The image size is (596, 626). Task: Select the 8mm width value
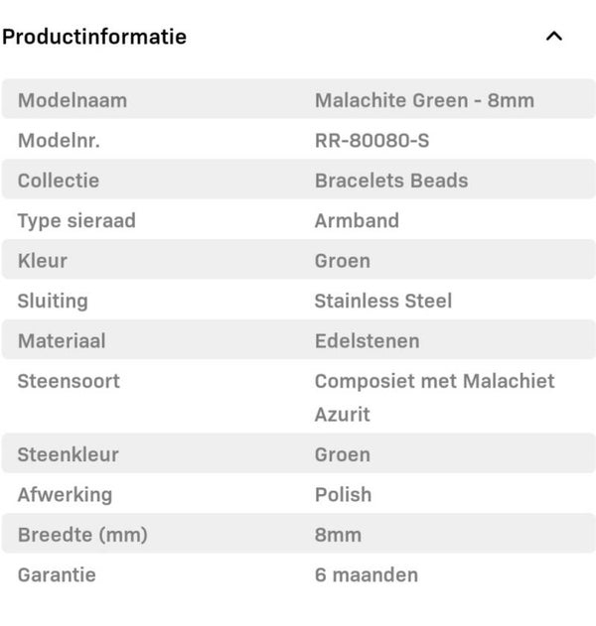tap(338, 535)
